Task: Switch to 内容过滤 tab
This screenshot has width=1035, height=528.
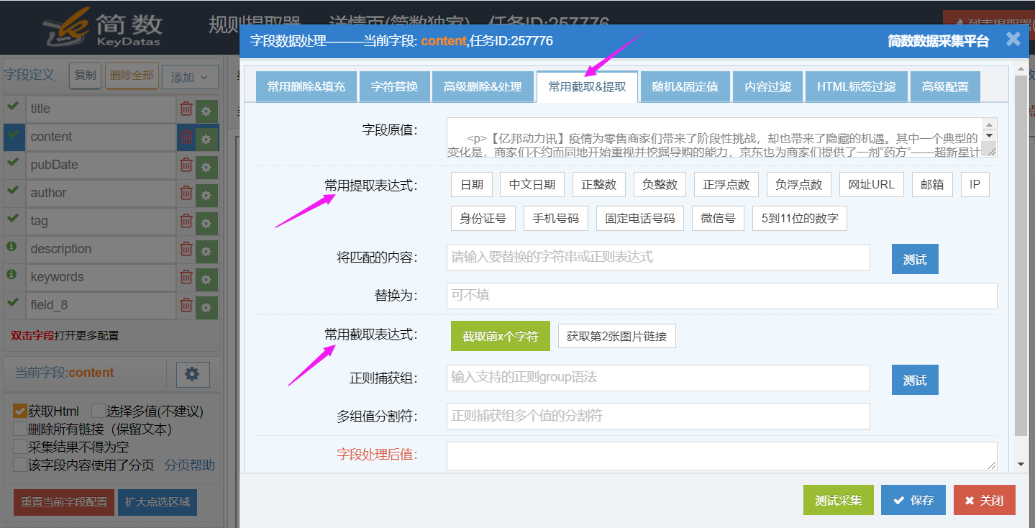Action: tap(767, 87)
